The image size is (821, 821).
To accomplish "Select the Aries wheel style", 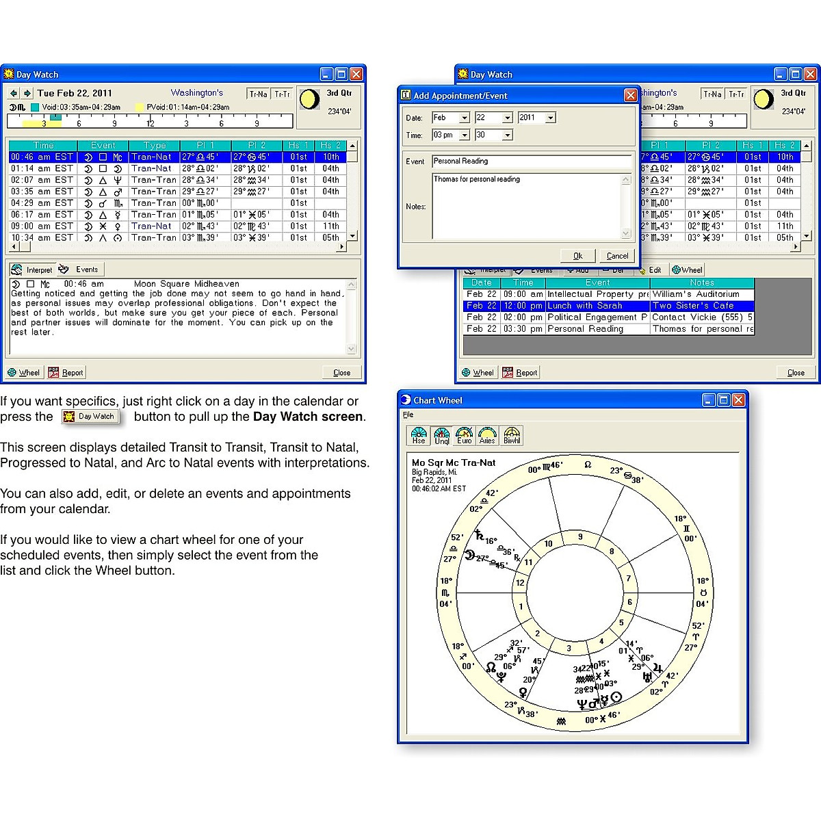I will [488, 435].
